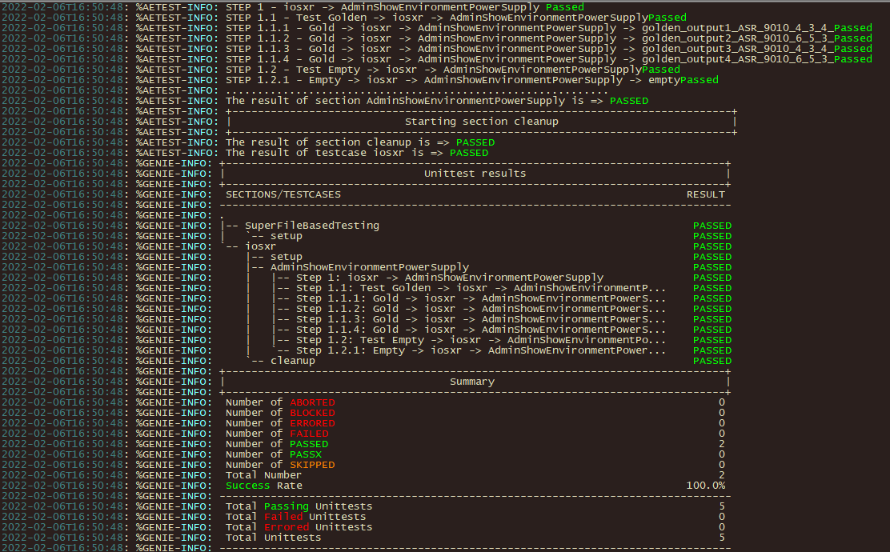Click 'Total Number' summary label
The image size is (890, 552).
[x=264, y=475]
